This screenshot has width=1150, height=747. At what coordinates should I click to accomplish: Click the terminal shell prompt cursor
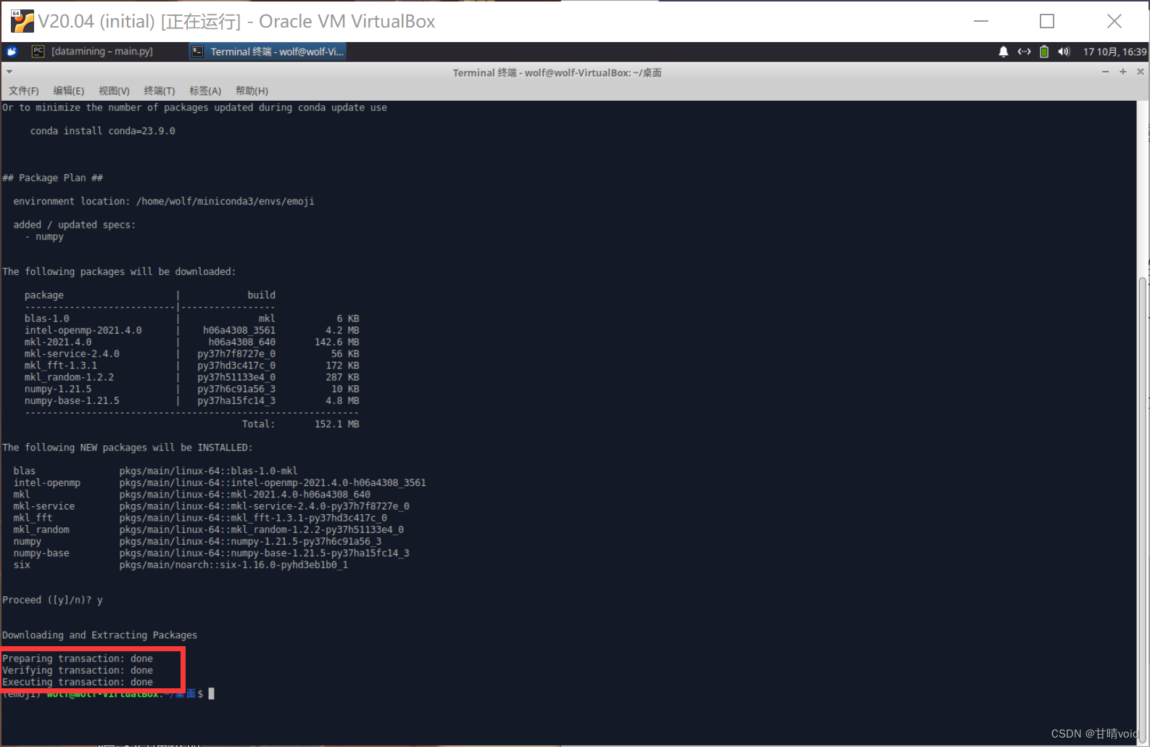[x=211, y=694]
